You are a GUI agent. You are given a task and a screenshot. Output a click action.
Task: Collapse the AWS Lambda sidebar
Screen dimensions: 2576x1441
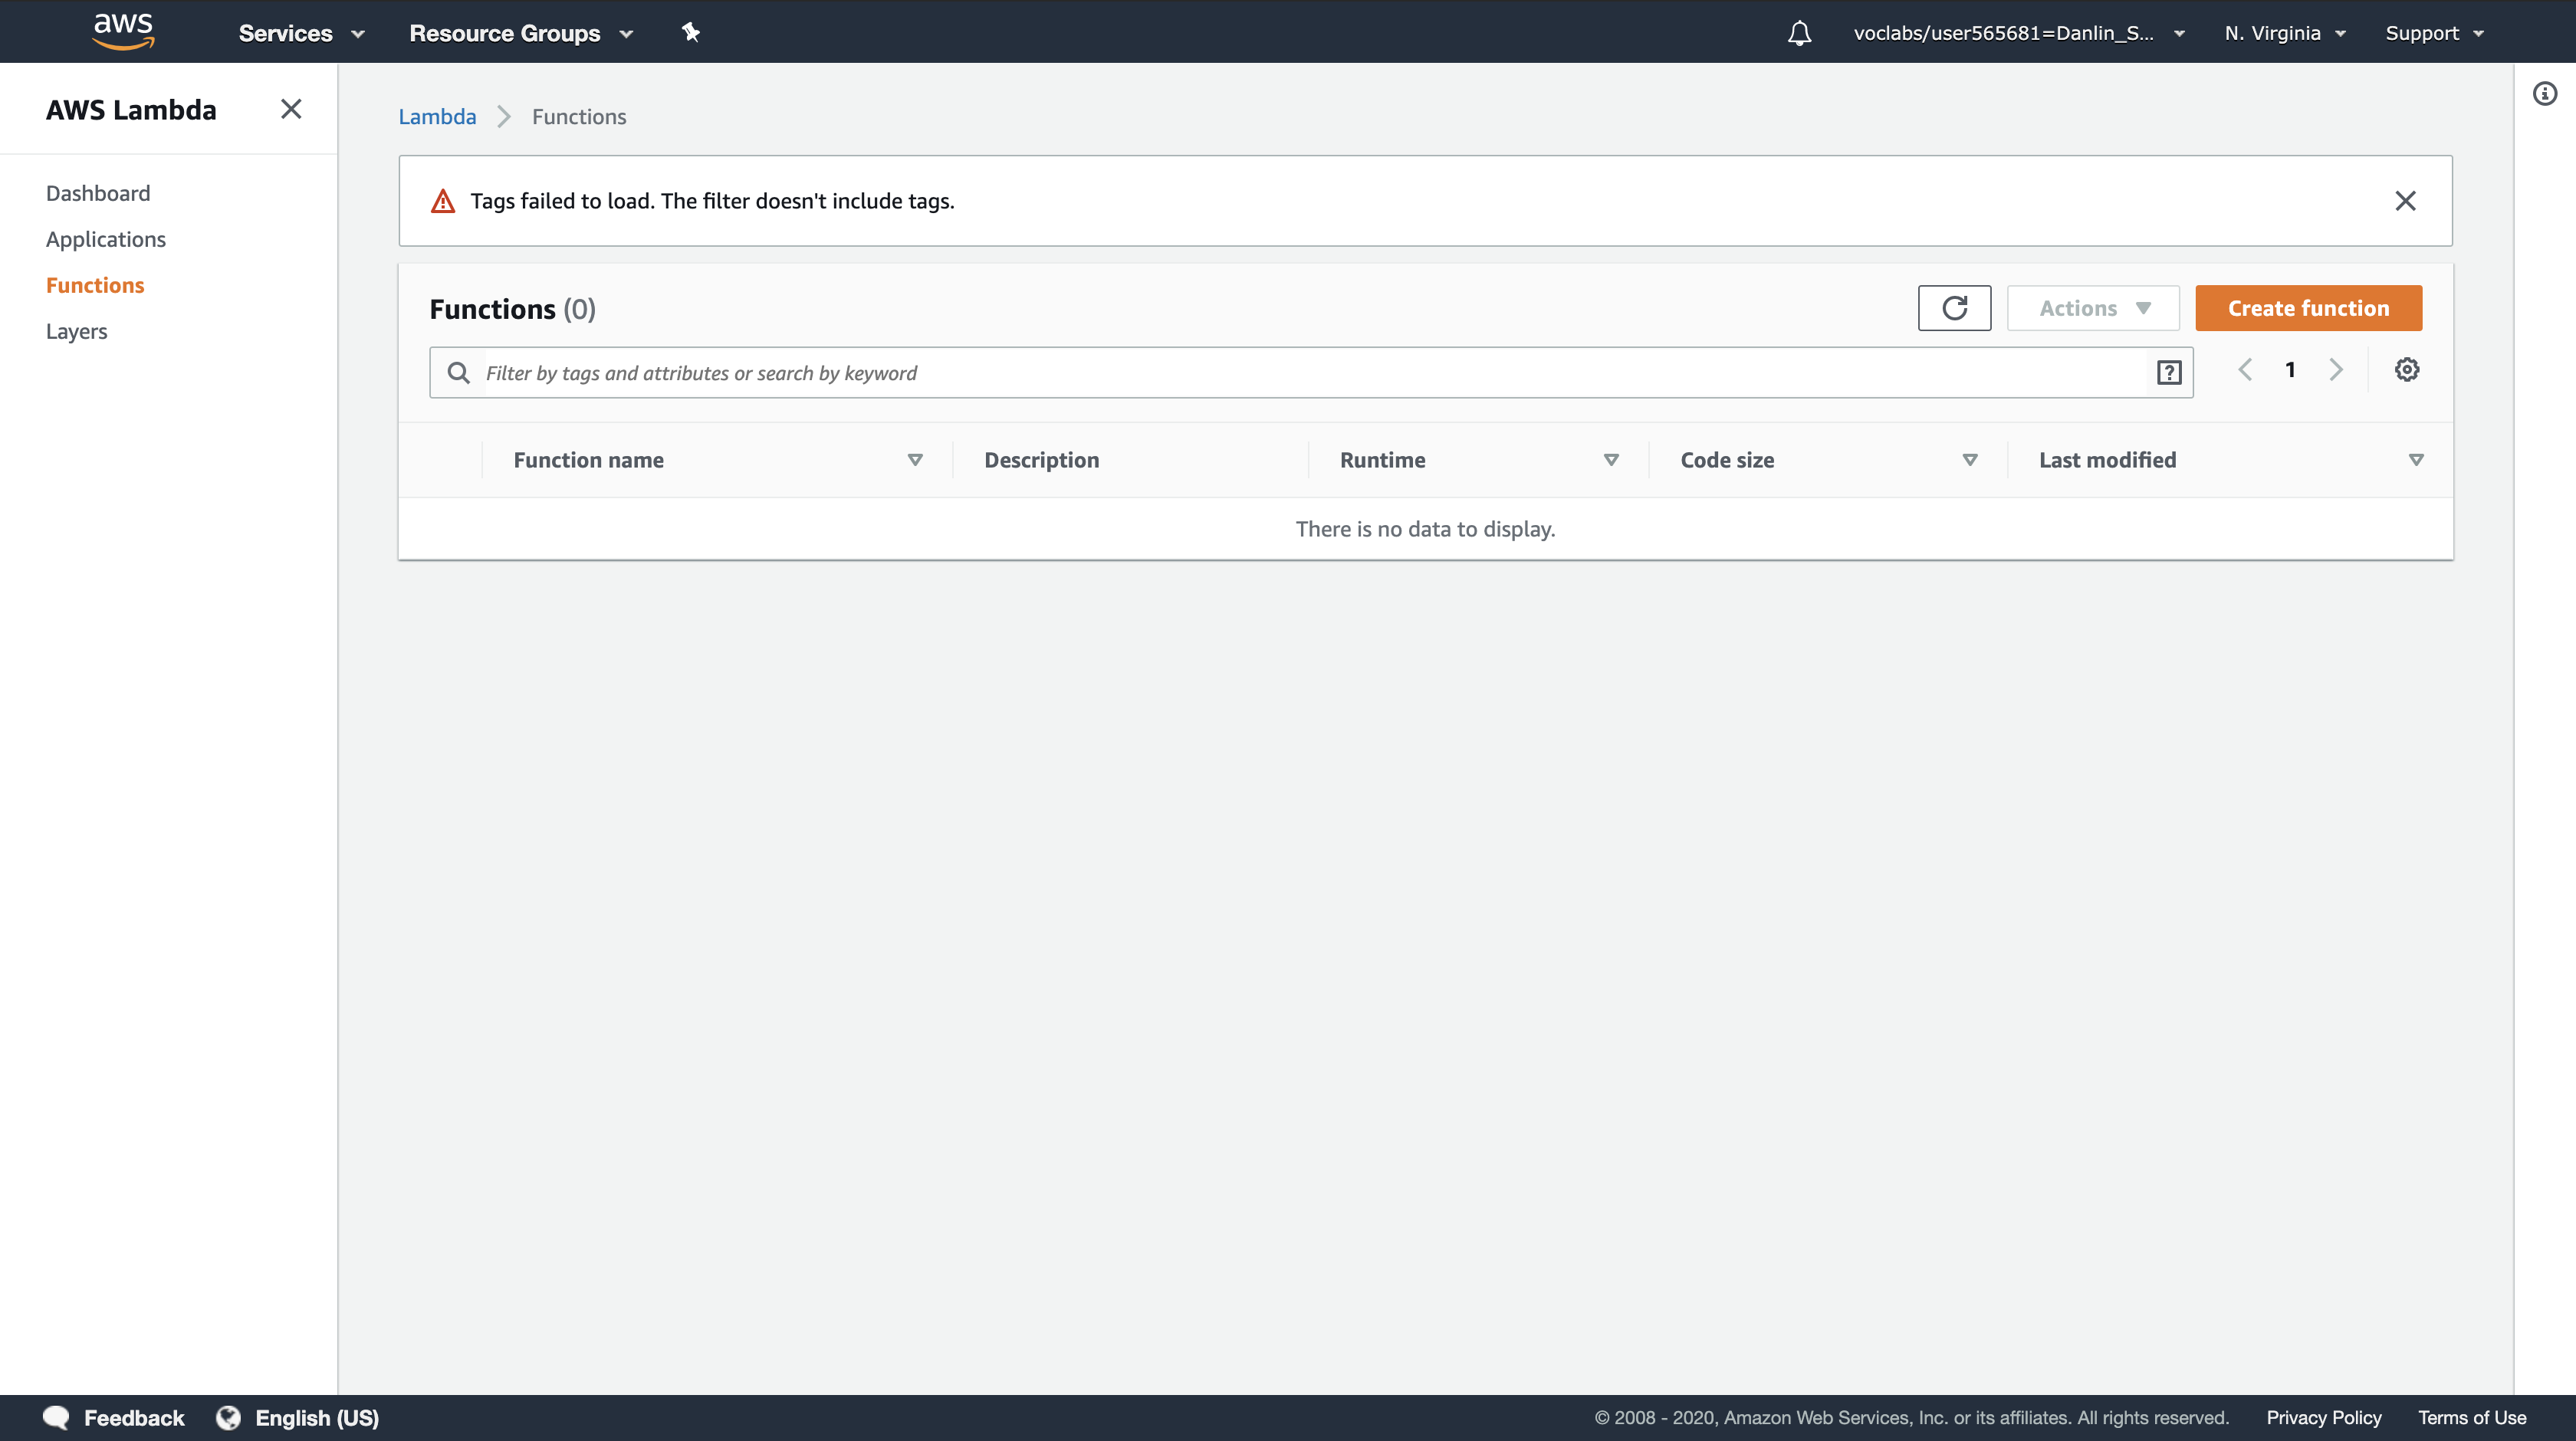(x=291, y=109)
